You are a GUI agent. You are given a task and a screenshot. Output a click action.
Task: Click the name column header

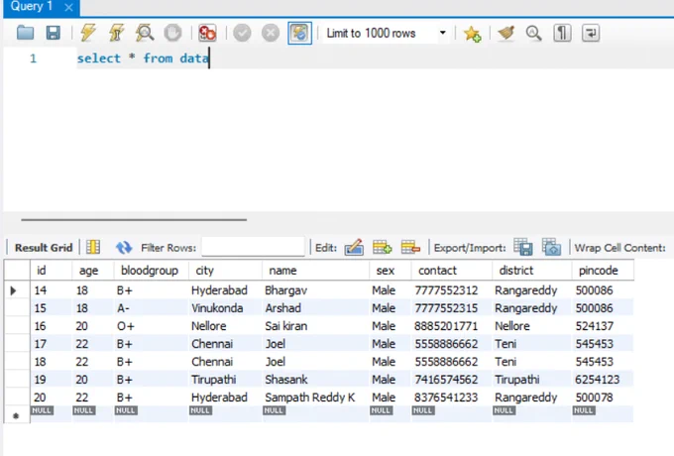tap(315, 271)
